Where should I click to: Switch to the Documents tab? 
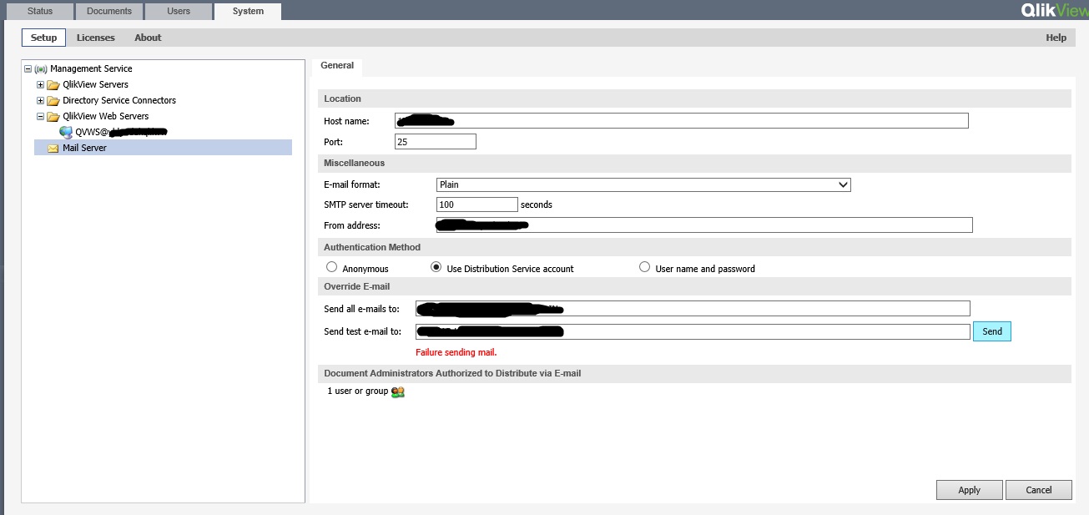pos(109,11)
